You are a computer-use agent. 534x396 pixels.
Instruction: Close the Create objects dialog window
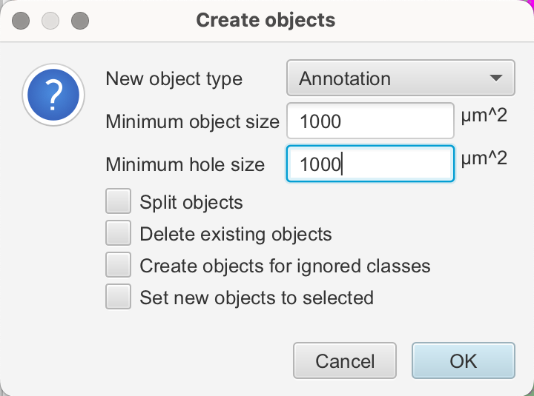coord(22,20)
